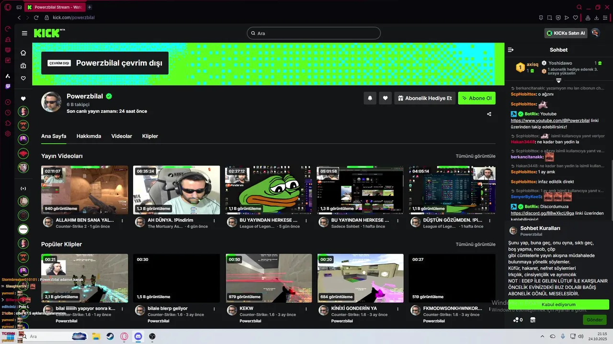Open the volume icon in system tray
This screenshot has height=344, width=613.
click(581, 336)
